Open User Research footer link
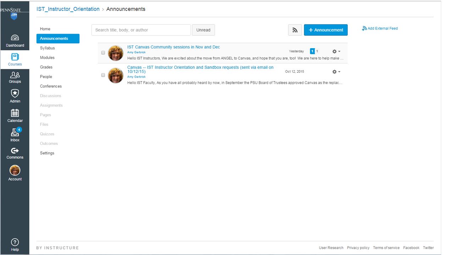 coord(331,248)
